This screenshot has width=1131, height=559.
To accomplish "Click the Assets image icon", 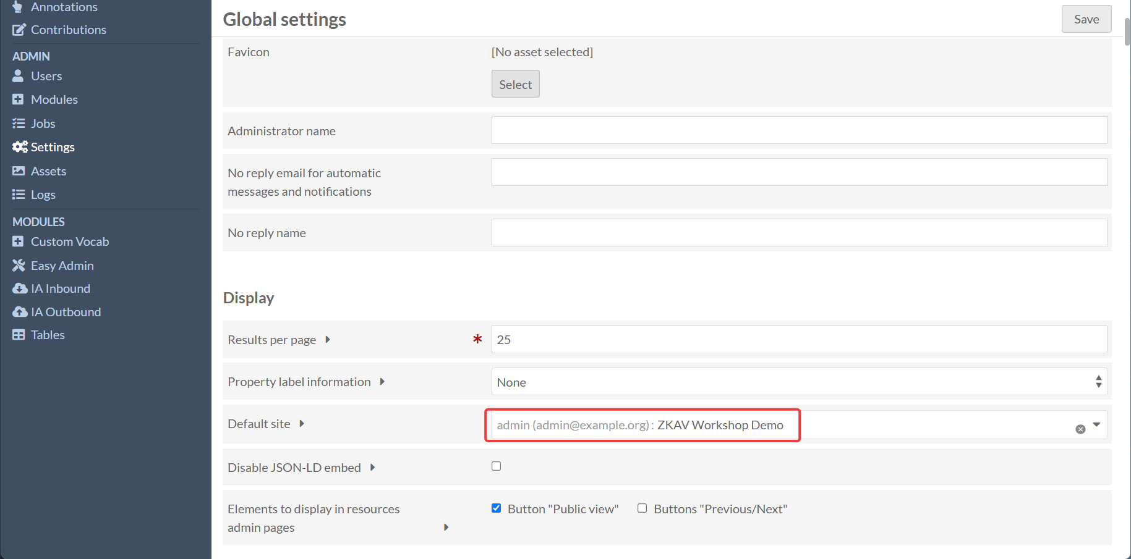I will click(x=19, y=171).
